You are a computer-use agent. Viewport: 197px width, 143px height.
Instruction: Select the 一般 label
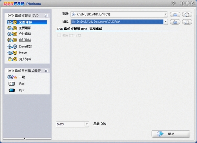pos(22,77)
